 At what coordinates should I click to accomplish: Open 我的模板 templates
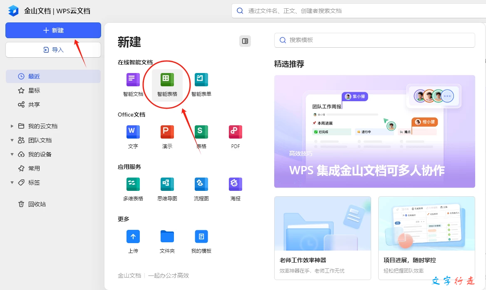pyautogui.click(x=201, y=241)
